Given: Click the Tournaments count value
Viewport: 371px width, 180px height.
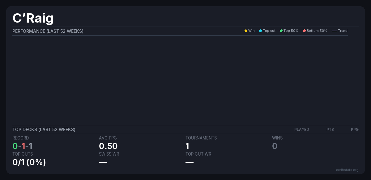Looking at the screenshot, I should (x=187, y=146).
